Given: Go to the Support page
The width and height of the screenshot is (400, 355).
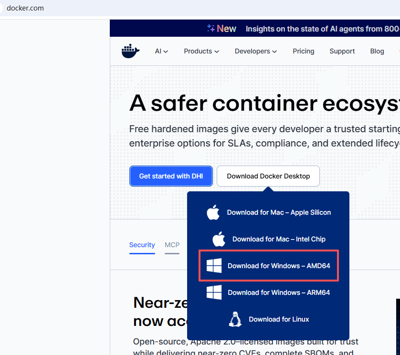Looking at the screenshot, I should tap(342, 51).
